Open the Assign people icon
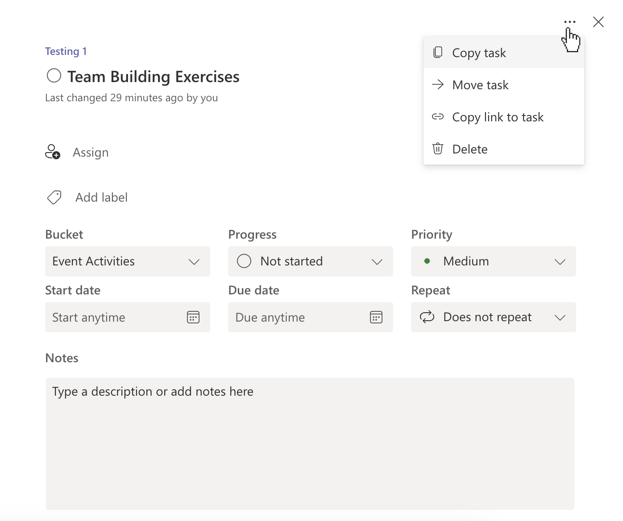 pos(53,152)
